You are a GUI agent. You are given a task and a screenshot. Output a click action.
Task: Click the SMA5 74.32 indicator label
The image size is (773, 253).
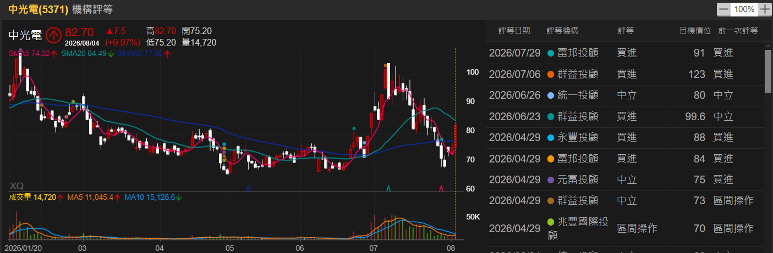pos(34,54)
